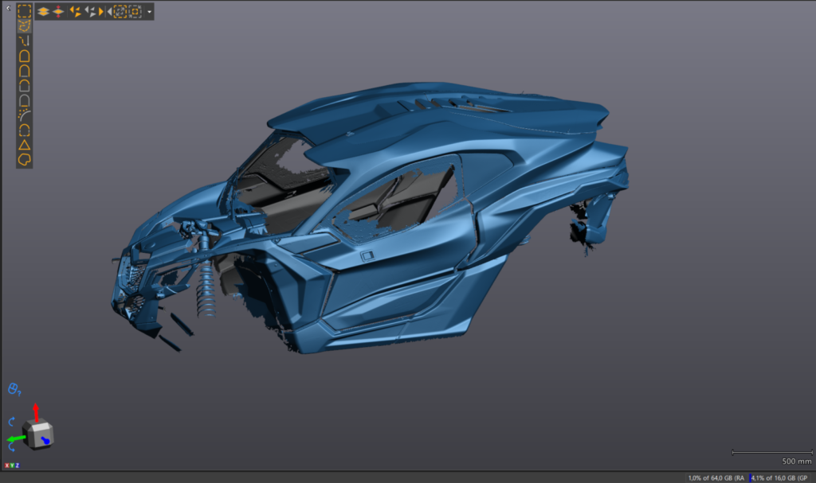816x483 pixels.
Task: Click the stacked layers selection icon
Action: tap(44, 12)
